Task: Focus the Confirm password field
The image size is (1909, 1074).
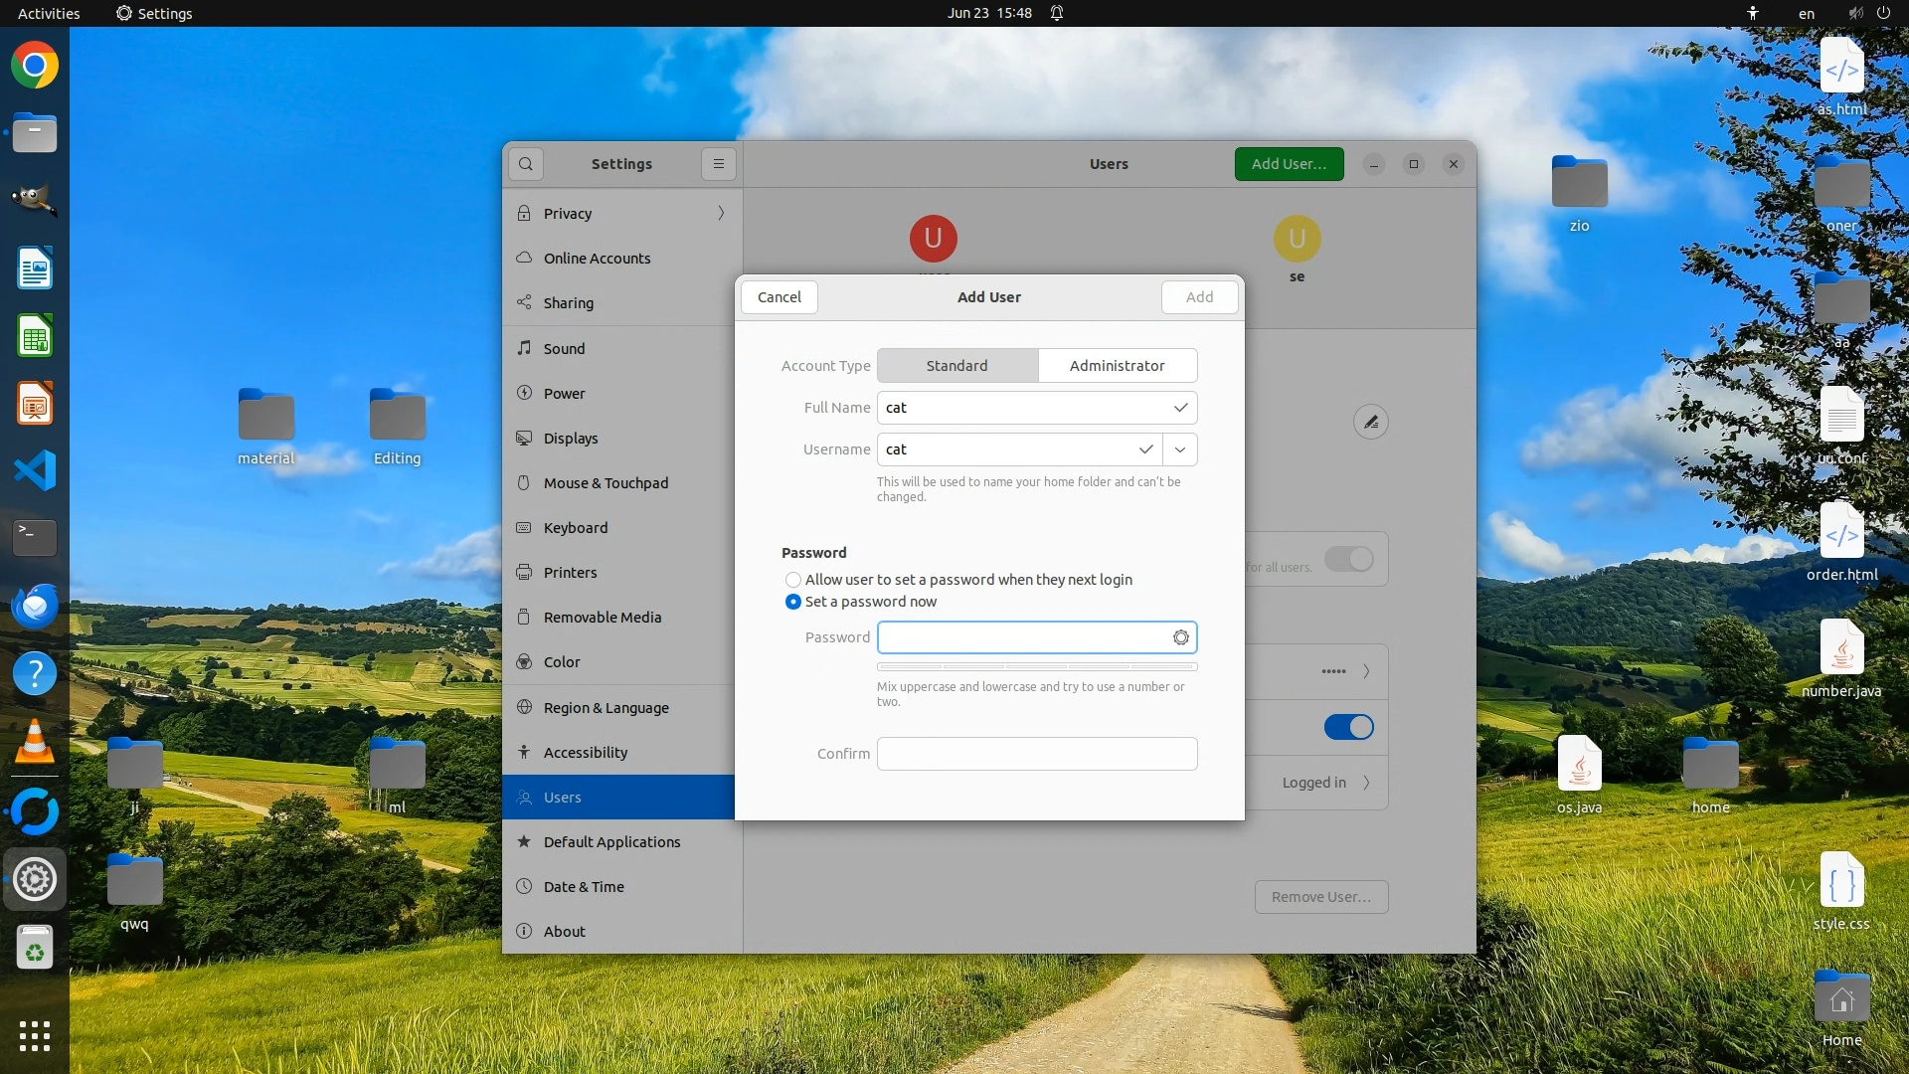Action: point(1036,754)
